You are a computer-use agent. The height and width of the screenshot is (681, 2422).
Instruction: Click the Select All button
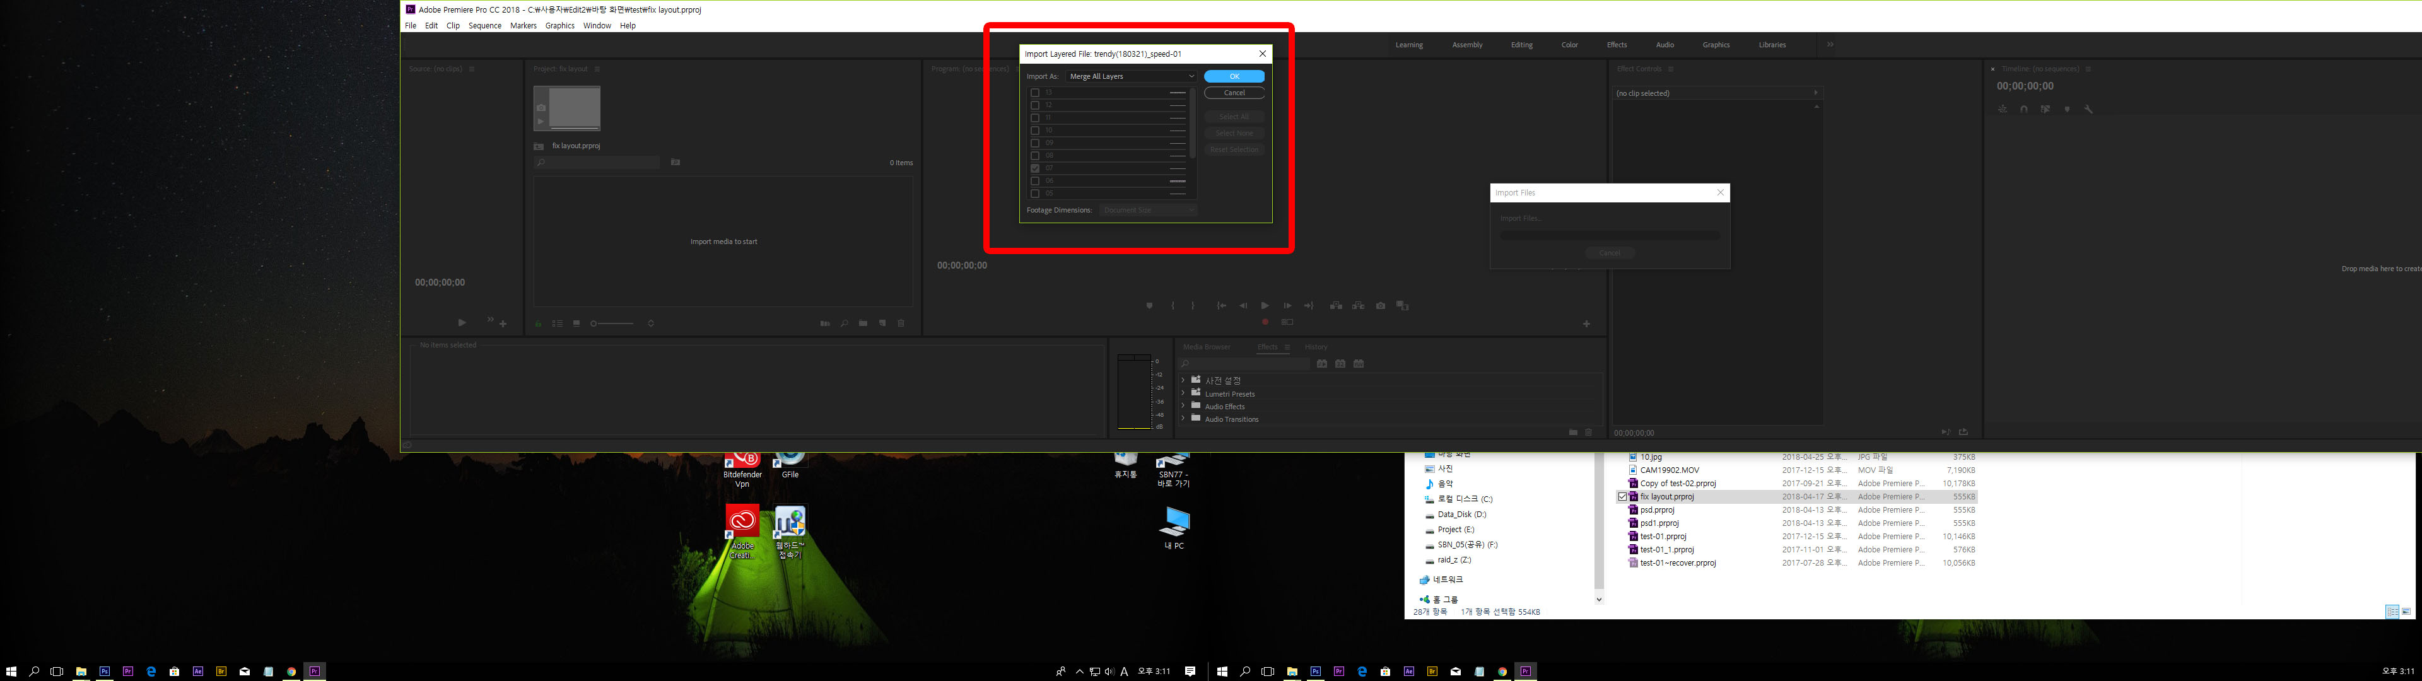(x=1234, y=117)
